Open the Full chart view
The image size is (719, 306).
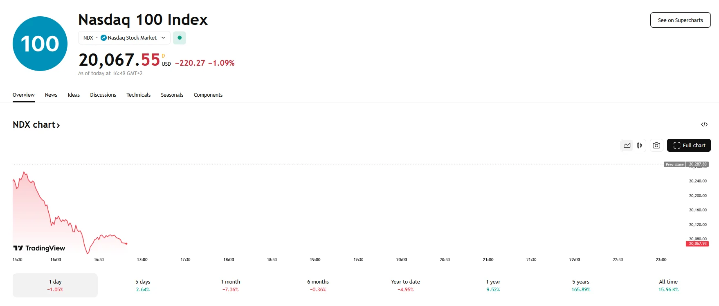(689, 145)
